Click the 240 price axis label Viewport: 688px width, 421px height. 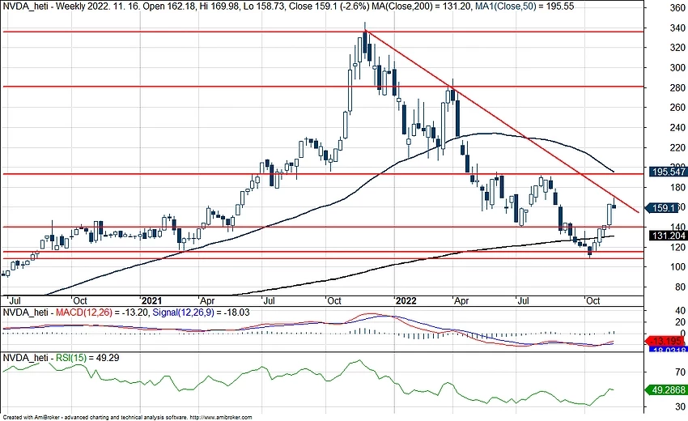[678, 127]
